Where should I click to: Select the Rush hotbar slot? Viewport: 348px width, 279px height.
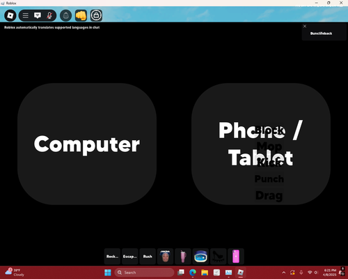click(148, 257)
